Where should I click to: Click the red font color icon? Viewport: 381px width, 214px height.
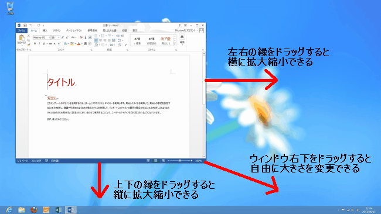79,44
